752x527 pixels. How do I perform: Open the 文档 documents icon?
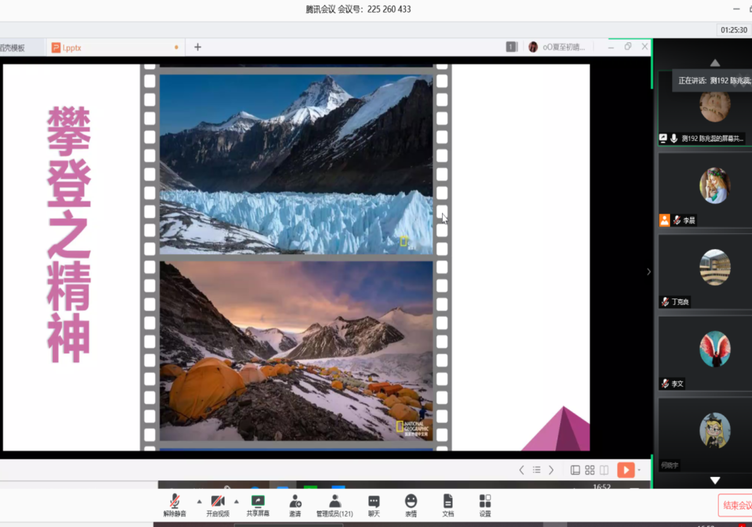click(x=448, y=505)
